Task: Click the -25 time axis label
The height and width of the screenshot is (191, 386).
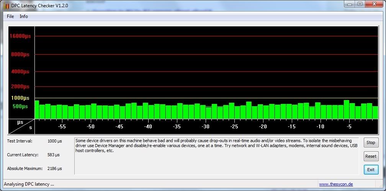Action: pyautogui.click(x=234, y=127)
